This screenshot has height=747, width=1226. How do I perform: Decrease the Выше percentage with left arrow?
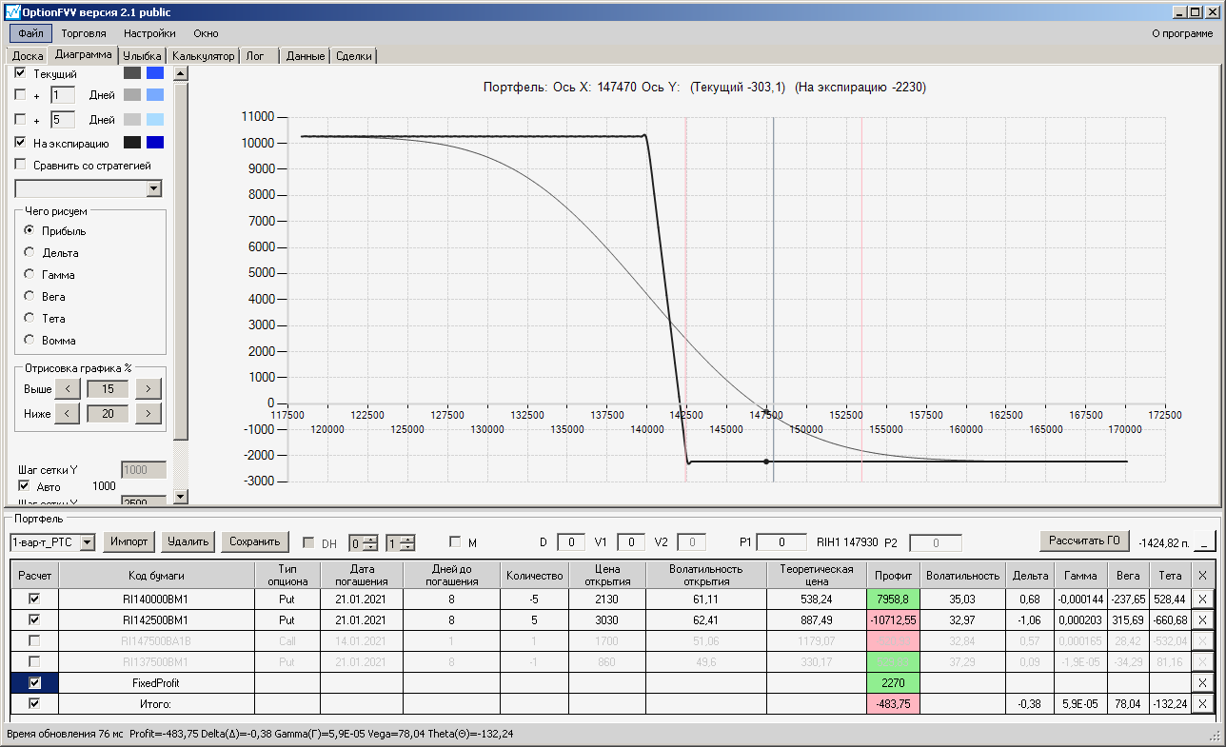68,388
